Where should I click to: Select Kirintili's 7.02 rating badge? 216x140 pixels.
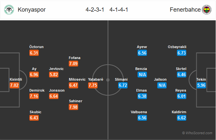[14, 85]
